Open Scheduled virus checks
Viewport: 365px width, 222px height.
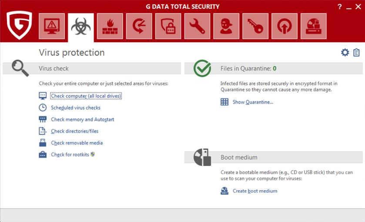tap(76, 108)
